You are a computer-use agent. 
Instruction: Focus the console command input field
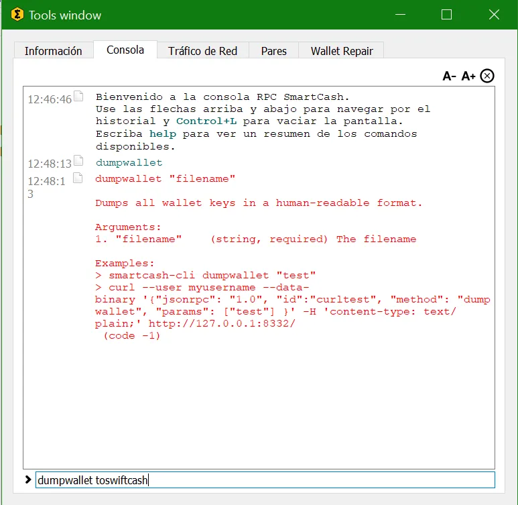(265, 480)
